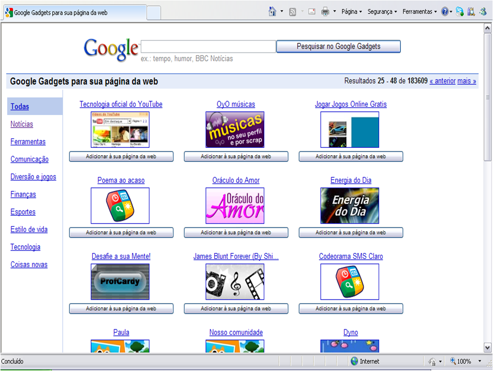
Task: Click the Read Mail envelope icon
Action: click(312, 12)
